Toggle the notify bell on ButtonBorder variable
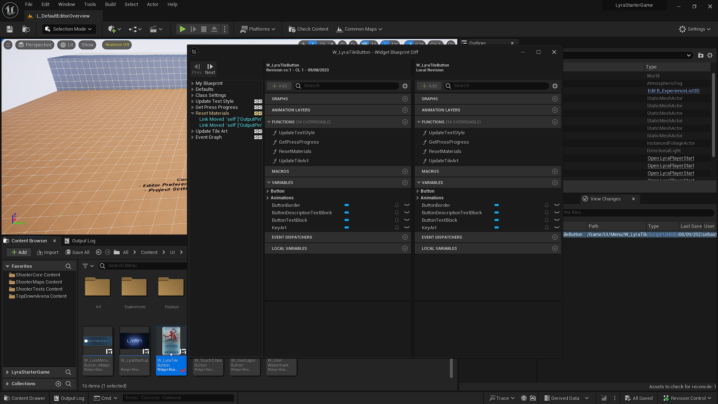Image resolution: width=718 pixels, height=404 pixels. click(396, 205)
